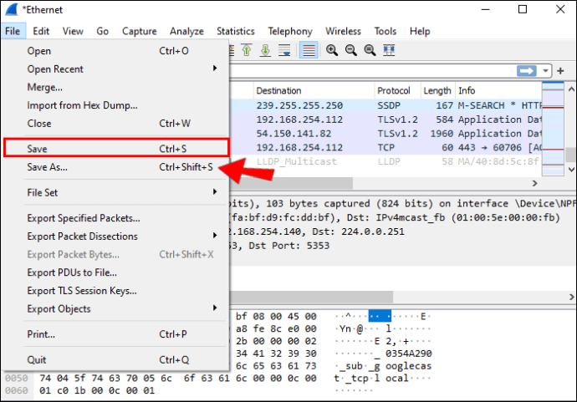Viewport: 577px width, 402px height.
Task: Reset text zoom to normal size
Action: (370, 50)
